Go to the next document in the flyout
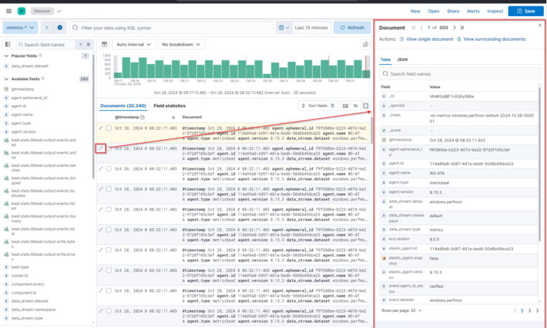This screenshot has height=328, width=547. [454, 28]
